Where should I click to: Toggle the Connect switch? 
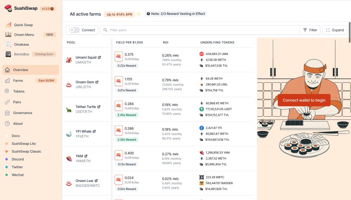point(74,30)
